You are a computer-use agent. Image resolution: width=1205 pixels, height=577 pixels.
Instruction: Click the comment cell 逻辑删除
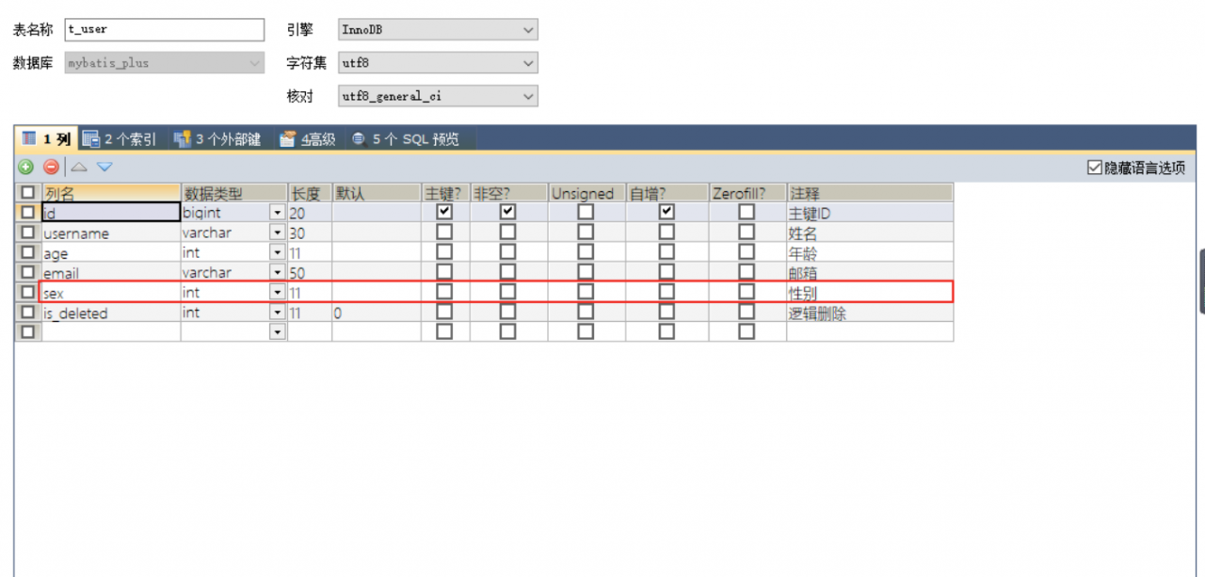870,313
